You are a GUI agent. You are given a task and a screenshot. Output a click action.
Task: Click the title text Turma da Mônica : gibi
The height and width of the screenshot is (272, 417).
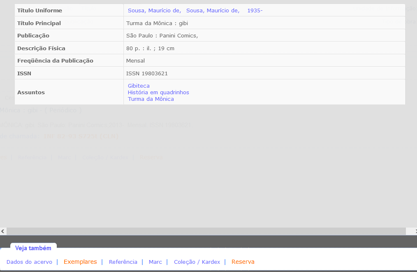(x=157, y=23)
